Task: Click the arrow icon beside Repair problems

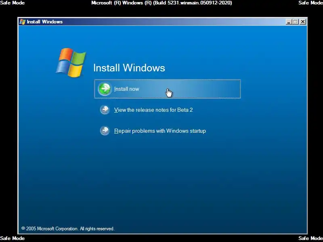Action: coord(105,131)
